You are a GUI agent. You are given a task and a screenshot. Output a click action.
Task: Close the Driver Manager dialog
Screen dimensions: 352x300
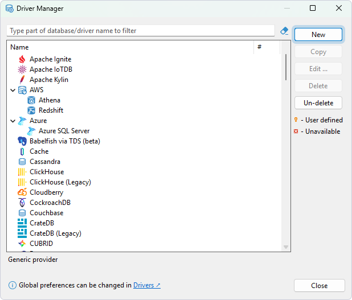coord(319,285)
